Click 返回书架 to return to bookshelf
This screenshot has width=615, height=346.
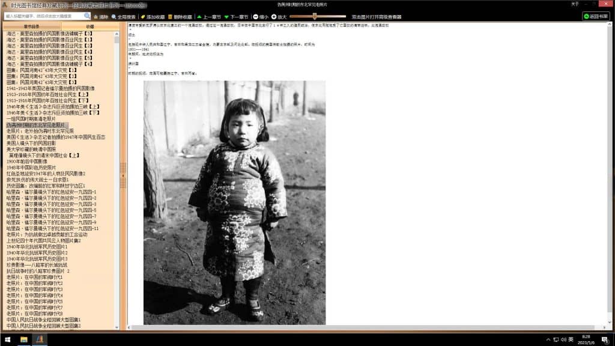click(595, 16)
